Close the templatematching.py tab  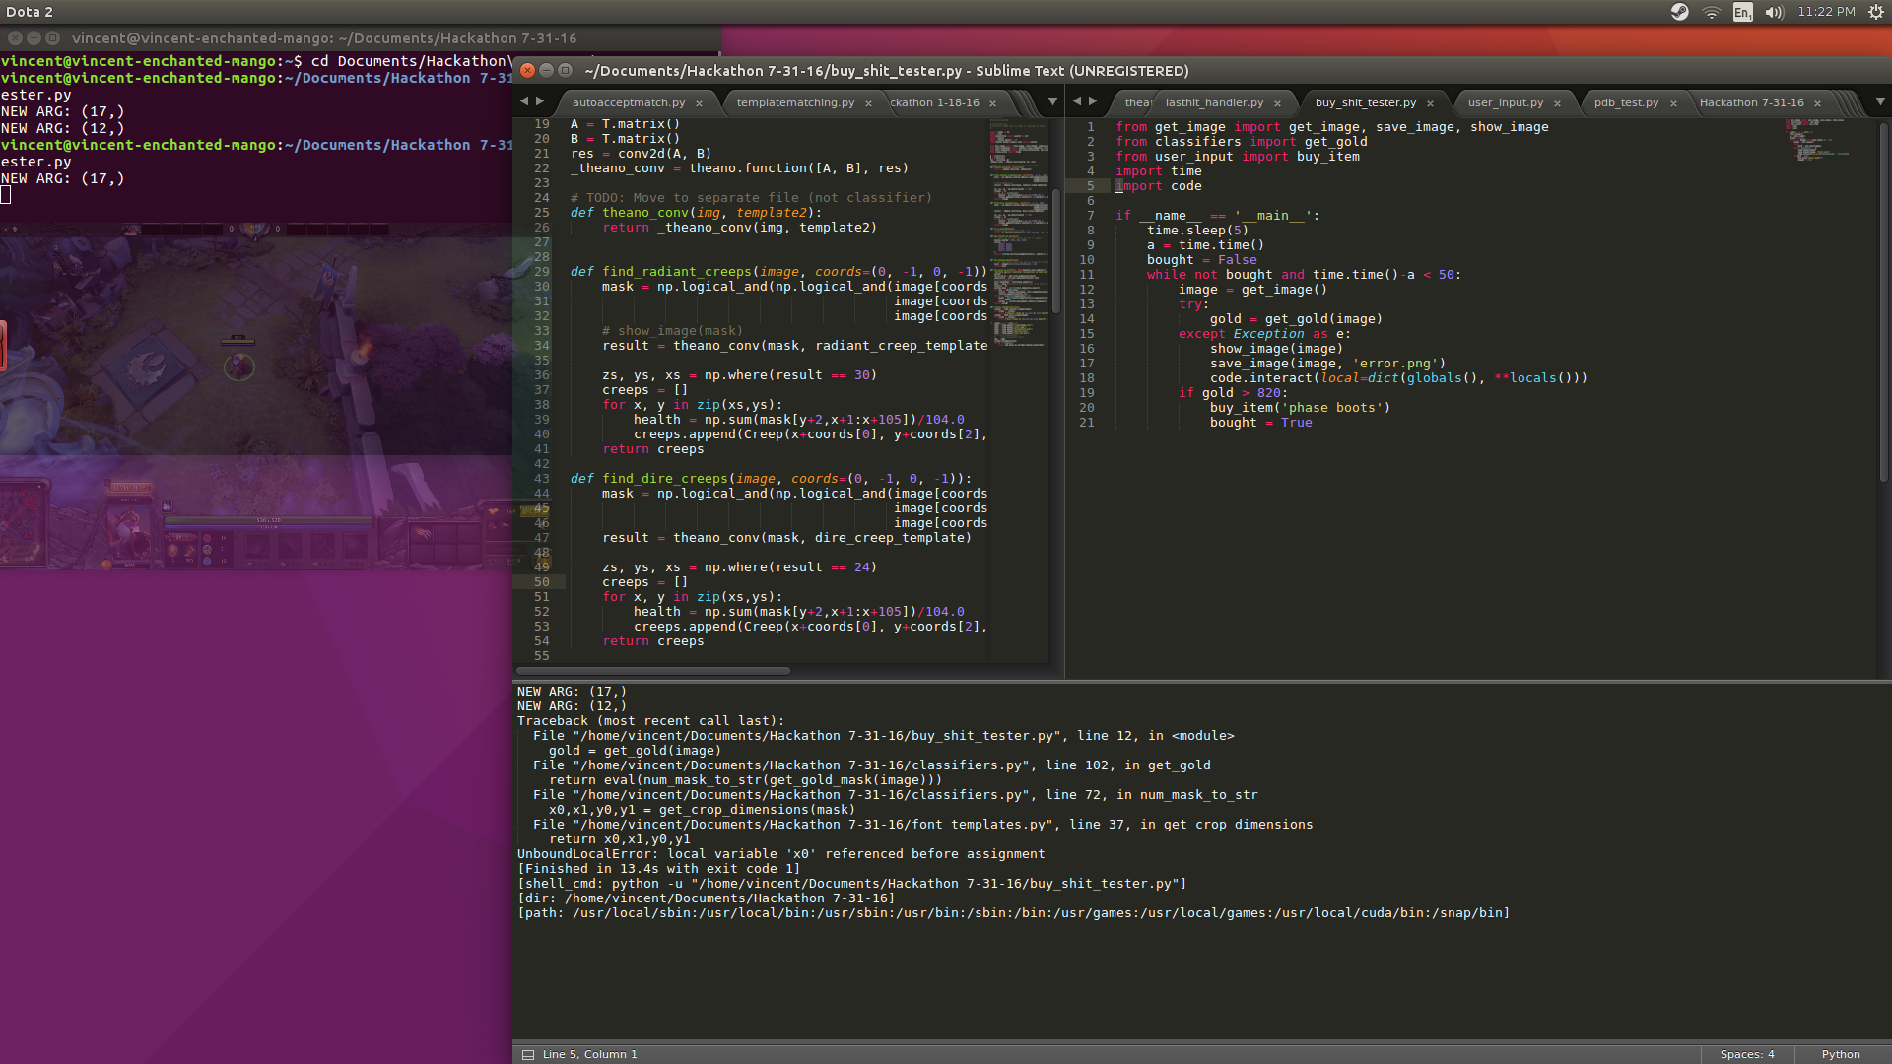click(868, 103)
